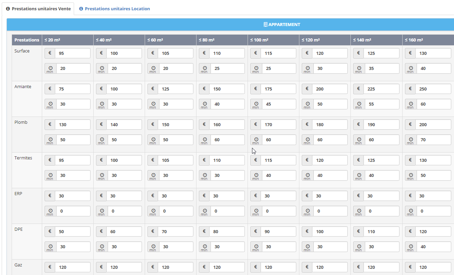Edit Amiante duration 45 for ≤ 100 m²
Image resolution: width=454 pixels, height=275 pixels.
278,104
